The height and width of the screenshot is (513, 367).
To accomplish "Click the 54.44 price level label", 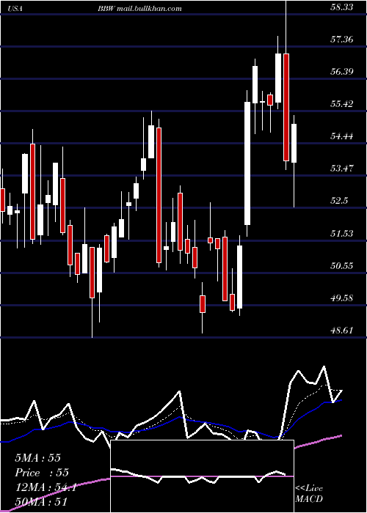I will 342,136.
